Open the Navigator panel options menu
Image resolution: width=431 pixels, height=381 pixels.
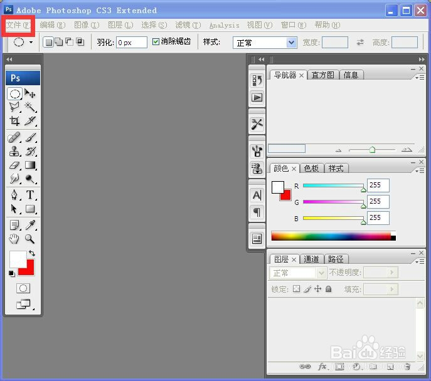tap(420, 78)
